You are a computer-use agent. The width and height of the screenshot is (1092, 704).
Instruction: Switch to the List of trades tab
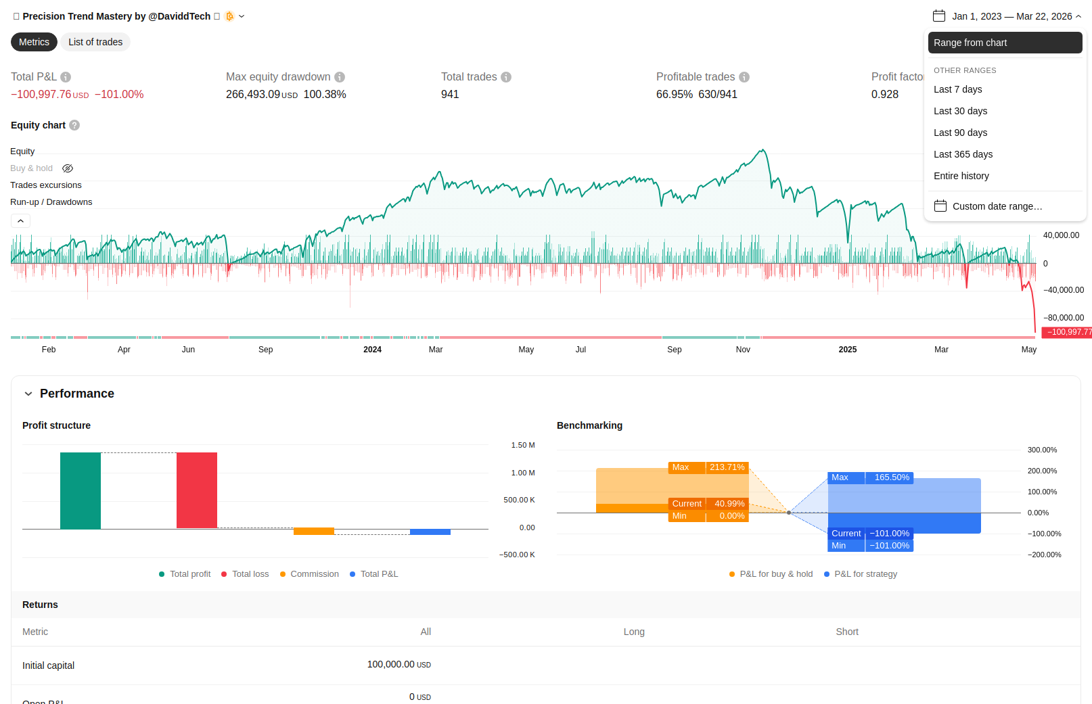(95, 42)
